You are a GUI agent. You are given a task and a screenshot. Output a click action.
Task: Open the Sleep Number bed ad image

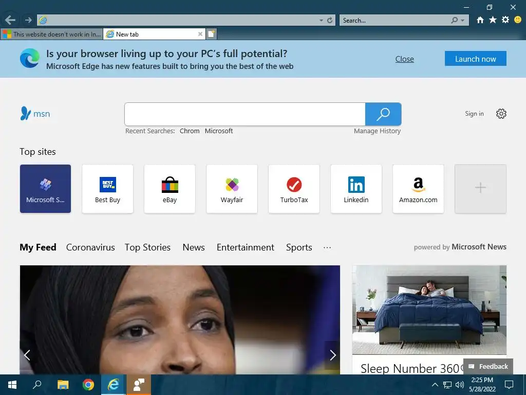tap(429, 310)
